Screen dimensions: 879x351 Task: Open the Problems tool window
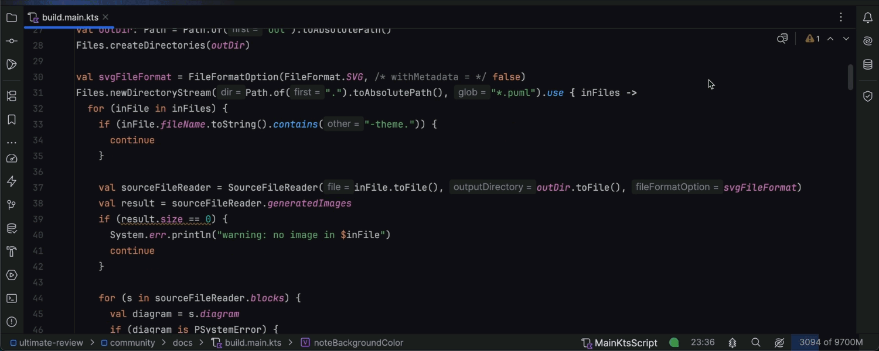click(12, 322)
